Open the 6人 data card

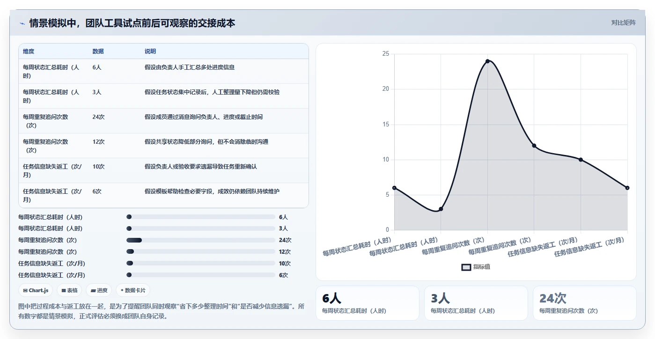[368, 303]
